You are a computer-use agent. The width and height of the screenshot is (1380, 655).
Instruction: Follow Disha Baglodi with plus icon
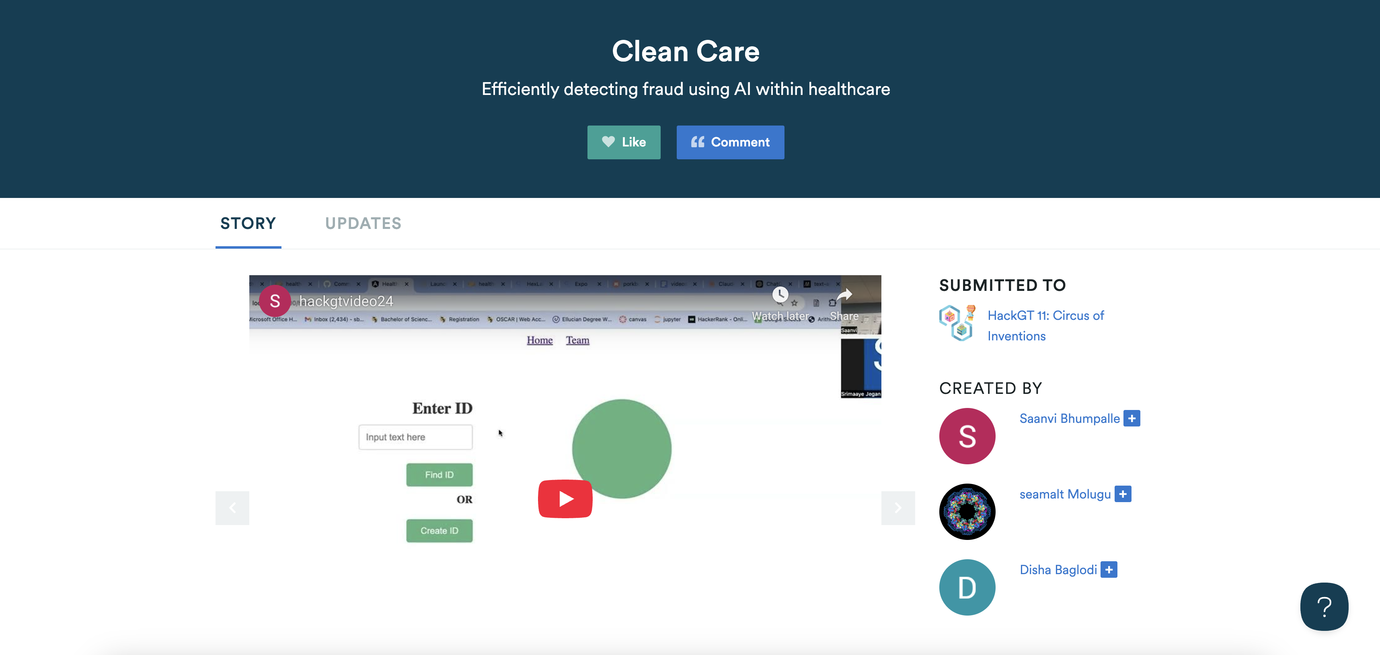coord(1109,569)
